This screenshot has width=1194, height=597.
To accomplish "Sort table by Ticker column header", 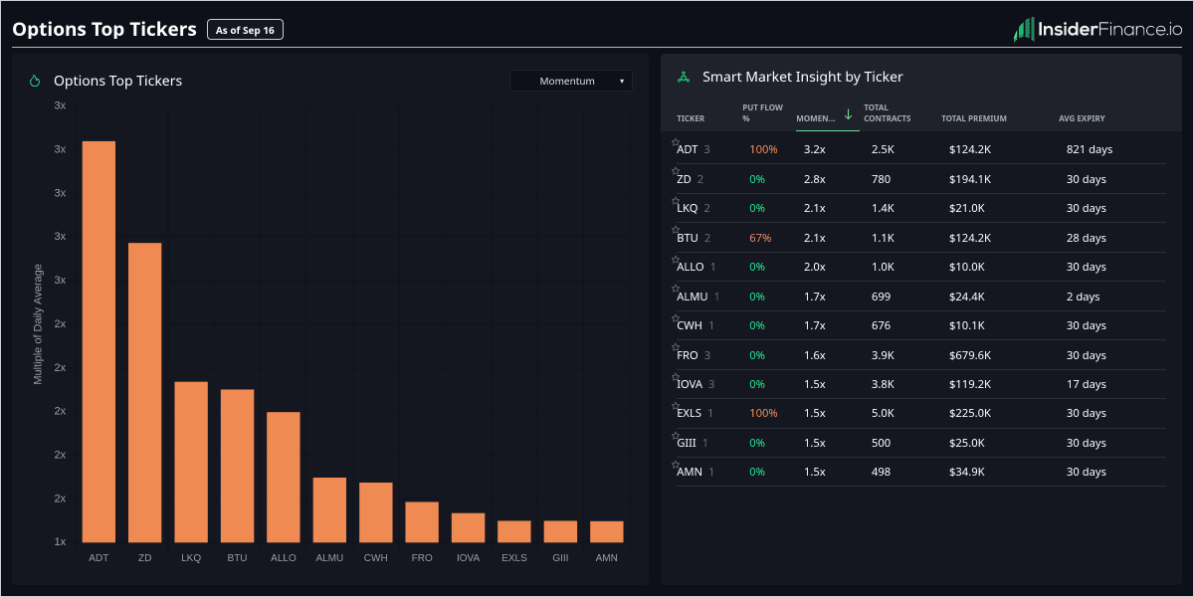I will (691, 118).
